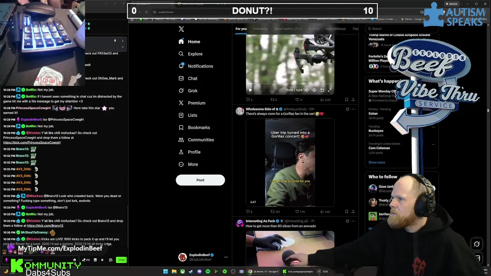
Task: Open ExplodinBeef account menu dots
Action: (x=226, y=257)
